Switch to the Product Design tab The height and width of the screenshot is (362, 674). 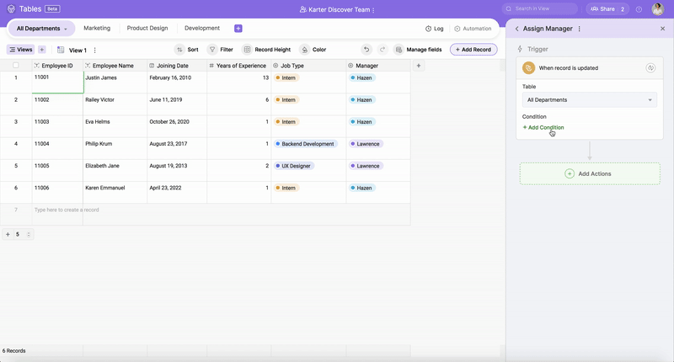pyautogui.click(x=147, y=28)
